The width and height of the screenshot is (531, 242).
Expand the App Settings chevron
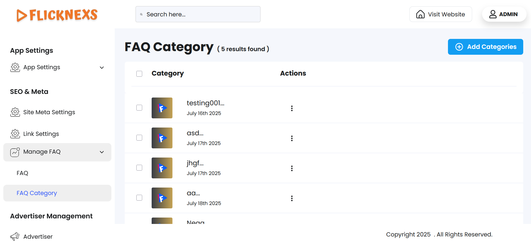pos(102,68)
